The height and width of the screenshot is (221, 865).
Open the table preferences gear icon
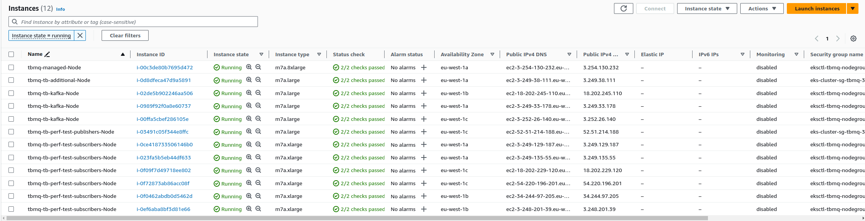[853, 39]
